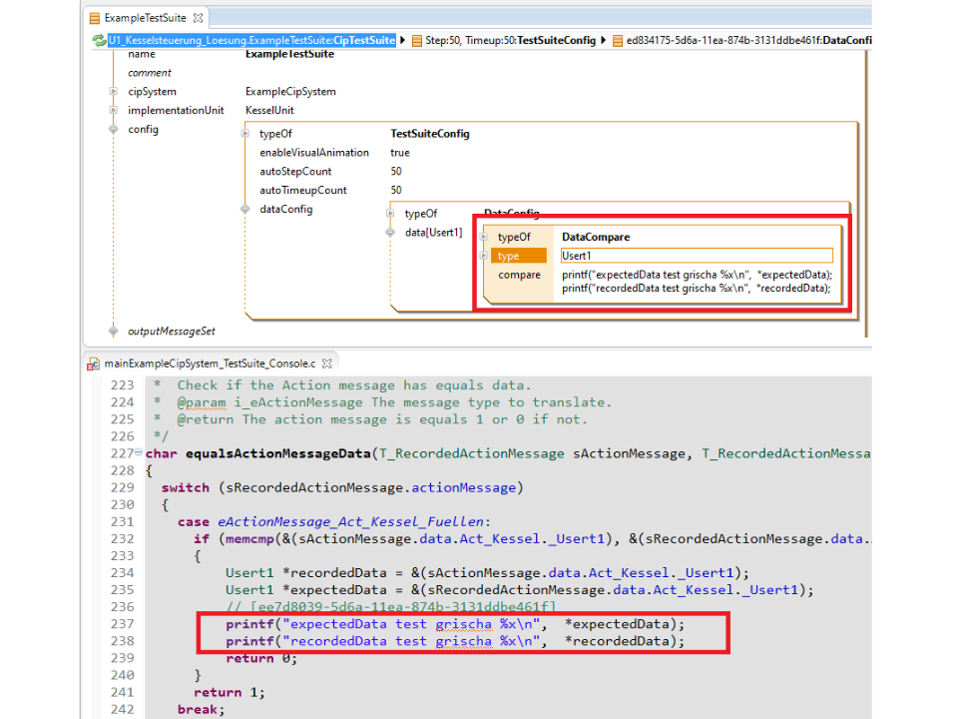Click the CipTestSuite breadcrumb segment

coord(251,40)
